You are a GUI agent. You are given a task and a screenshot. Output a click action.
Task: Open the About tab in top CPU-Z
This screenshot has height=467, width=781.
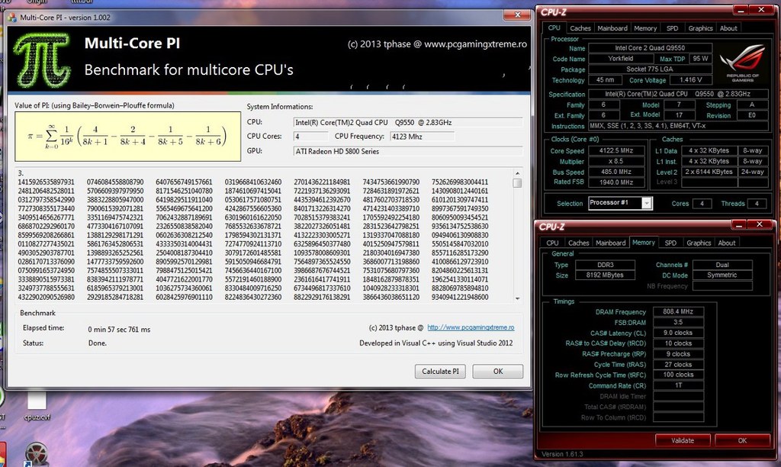(728, 28)
